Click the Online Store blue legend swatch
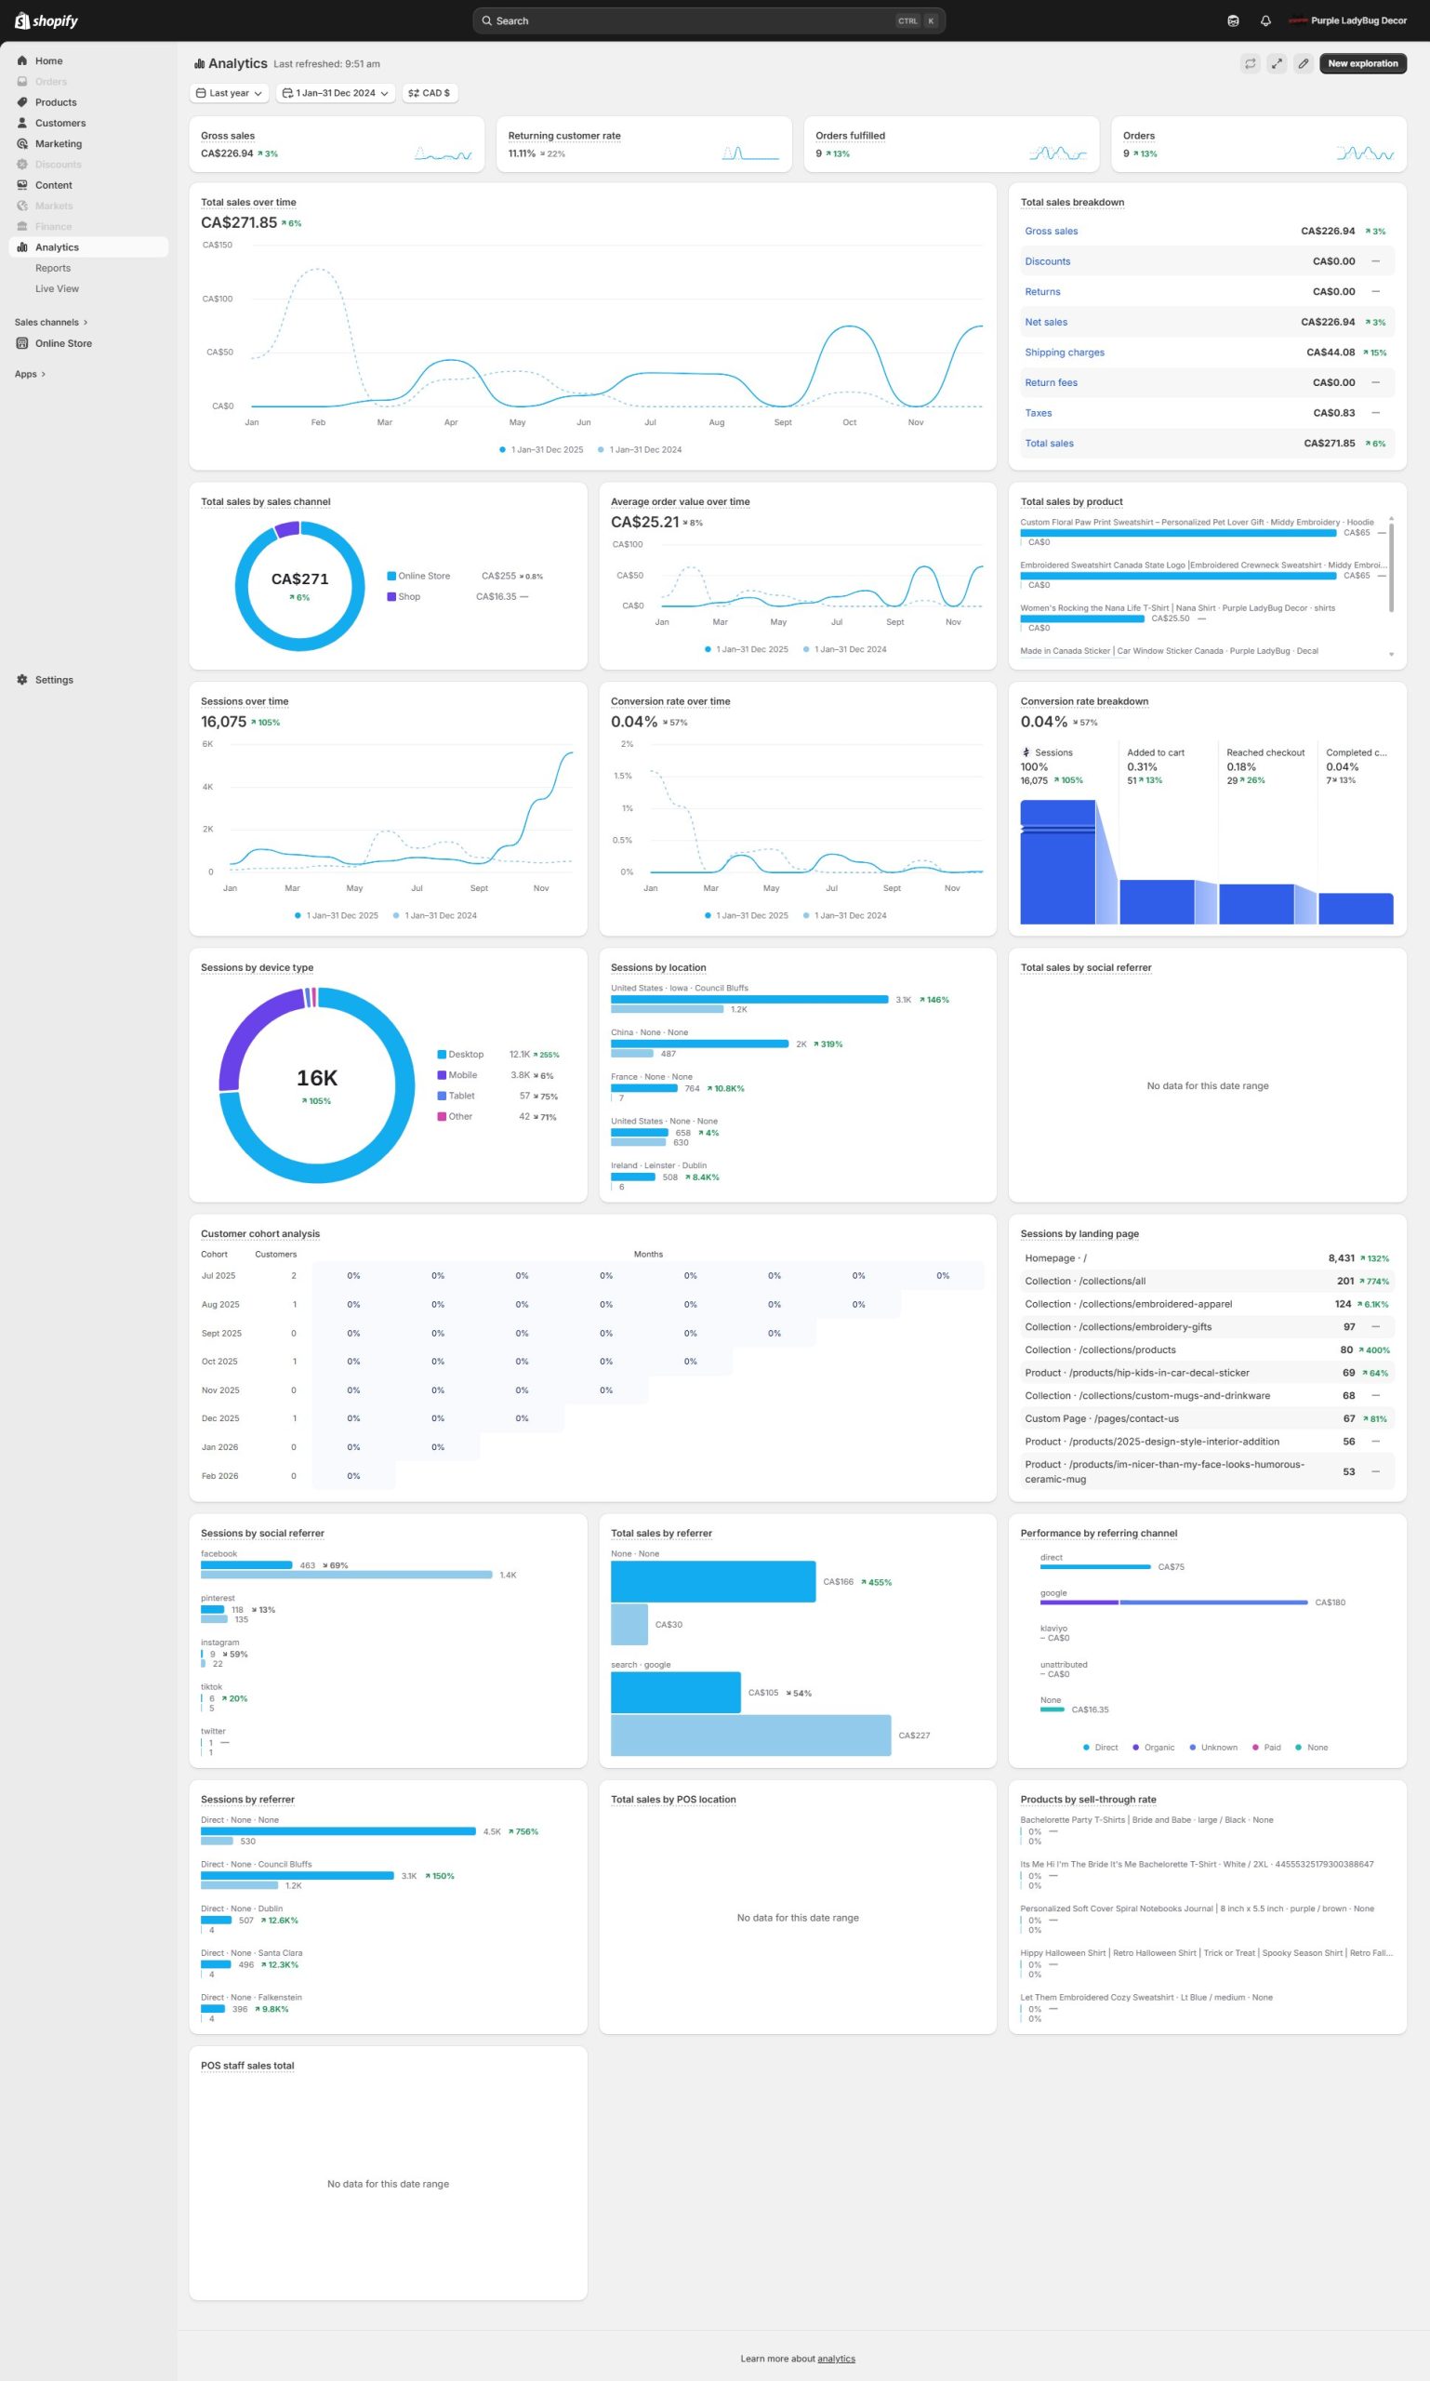 coord(391,576)
